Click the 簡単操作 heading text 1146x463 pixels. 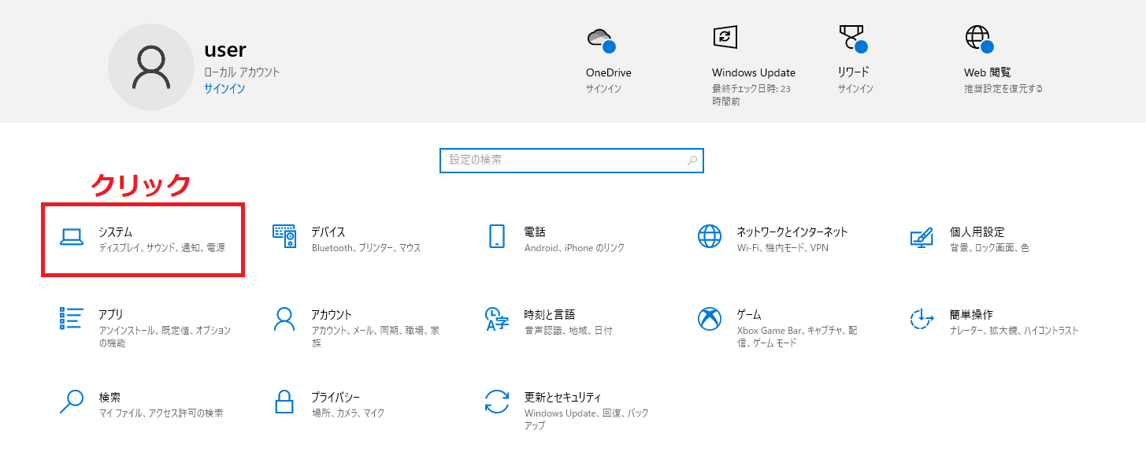pyautogui.click(x=971, y=314)
